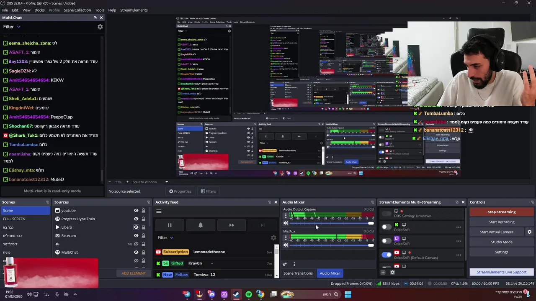This screenshot has height=301, width=536.
Task: Open Multi-Chat settings gear
Action: point(100,27)
